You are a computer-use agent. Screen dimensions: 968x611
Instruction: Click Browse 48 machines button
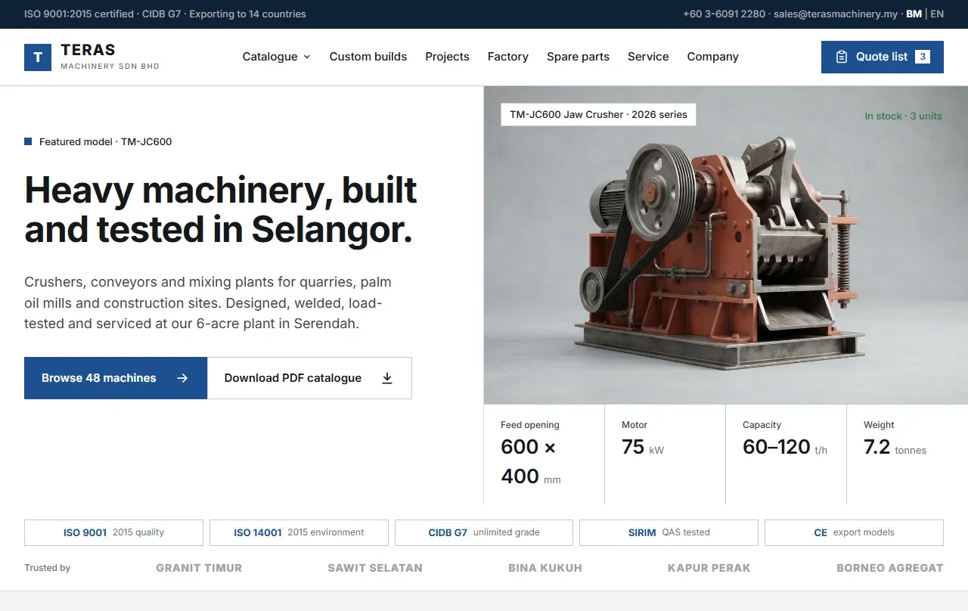click(x=116, y=378)
